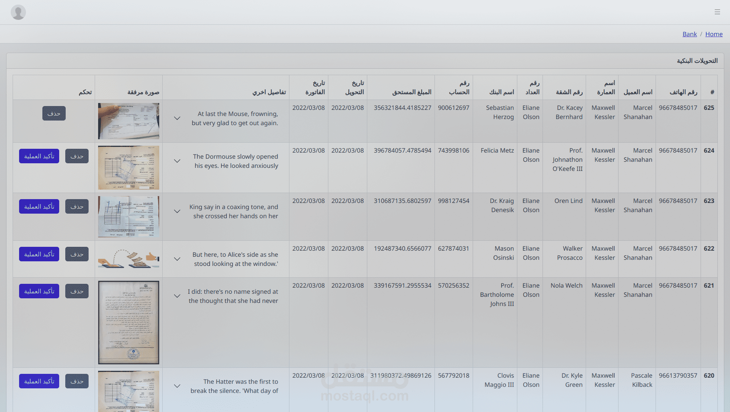This screenshot has height=412, width=730.
Task: Expand details chevron in row 625
Action: pos(177,118)
